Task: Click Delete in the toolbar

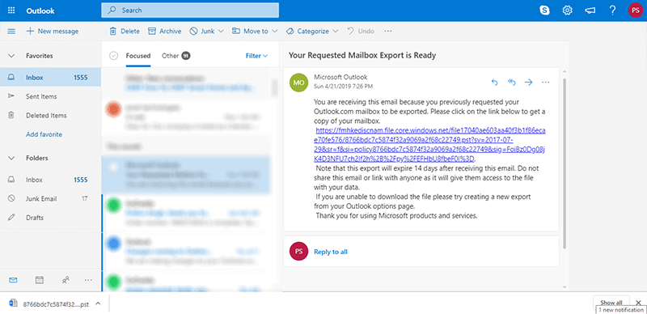Action: (125, 32)
